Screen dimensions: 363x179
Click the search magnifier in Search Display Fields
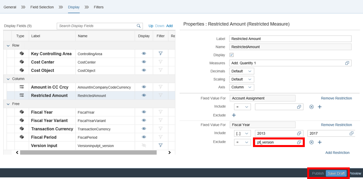139,26
